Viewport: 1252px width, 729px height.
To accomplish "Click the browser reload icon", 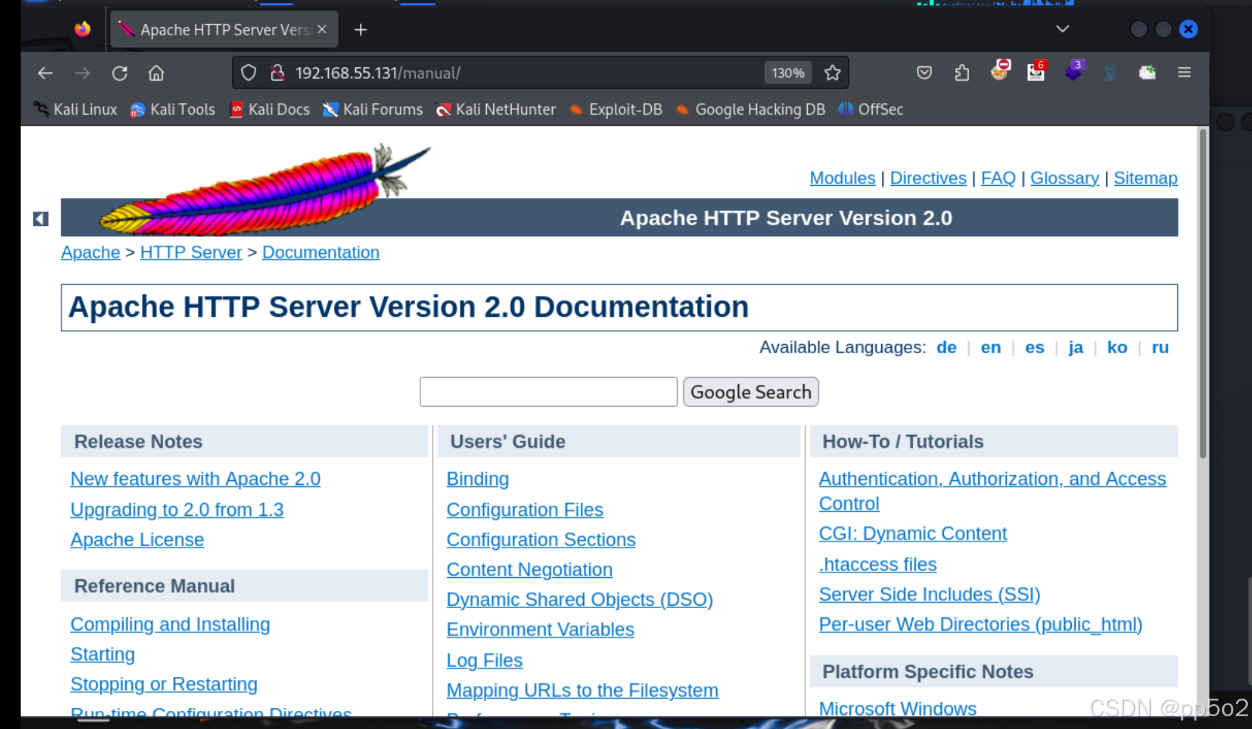I will (x=120, y=73).
